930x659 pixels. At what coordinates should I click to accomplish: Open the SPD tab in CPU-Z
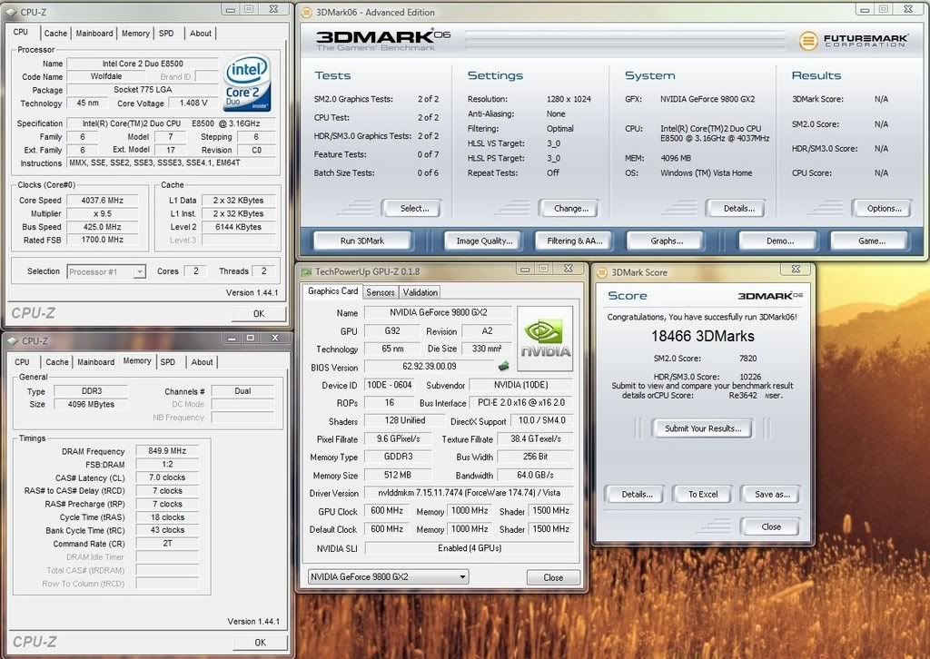(x=166, y=33)
